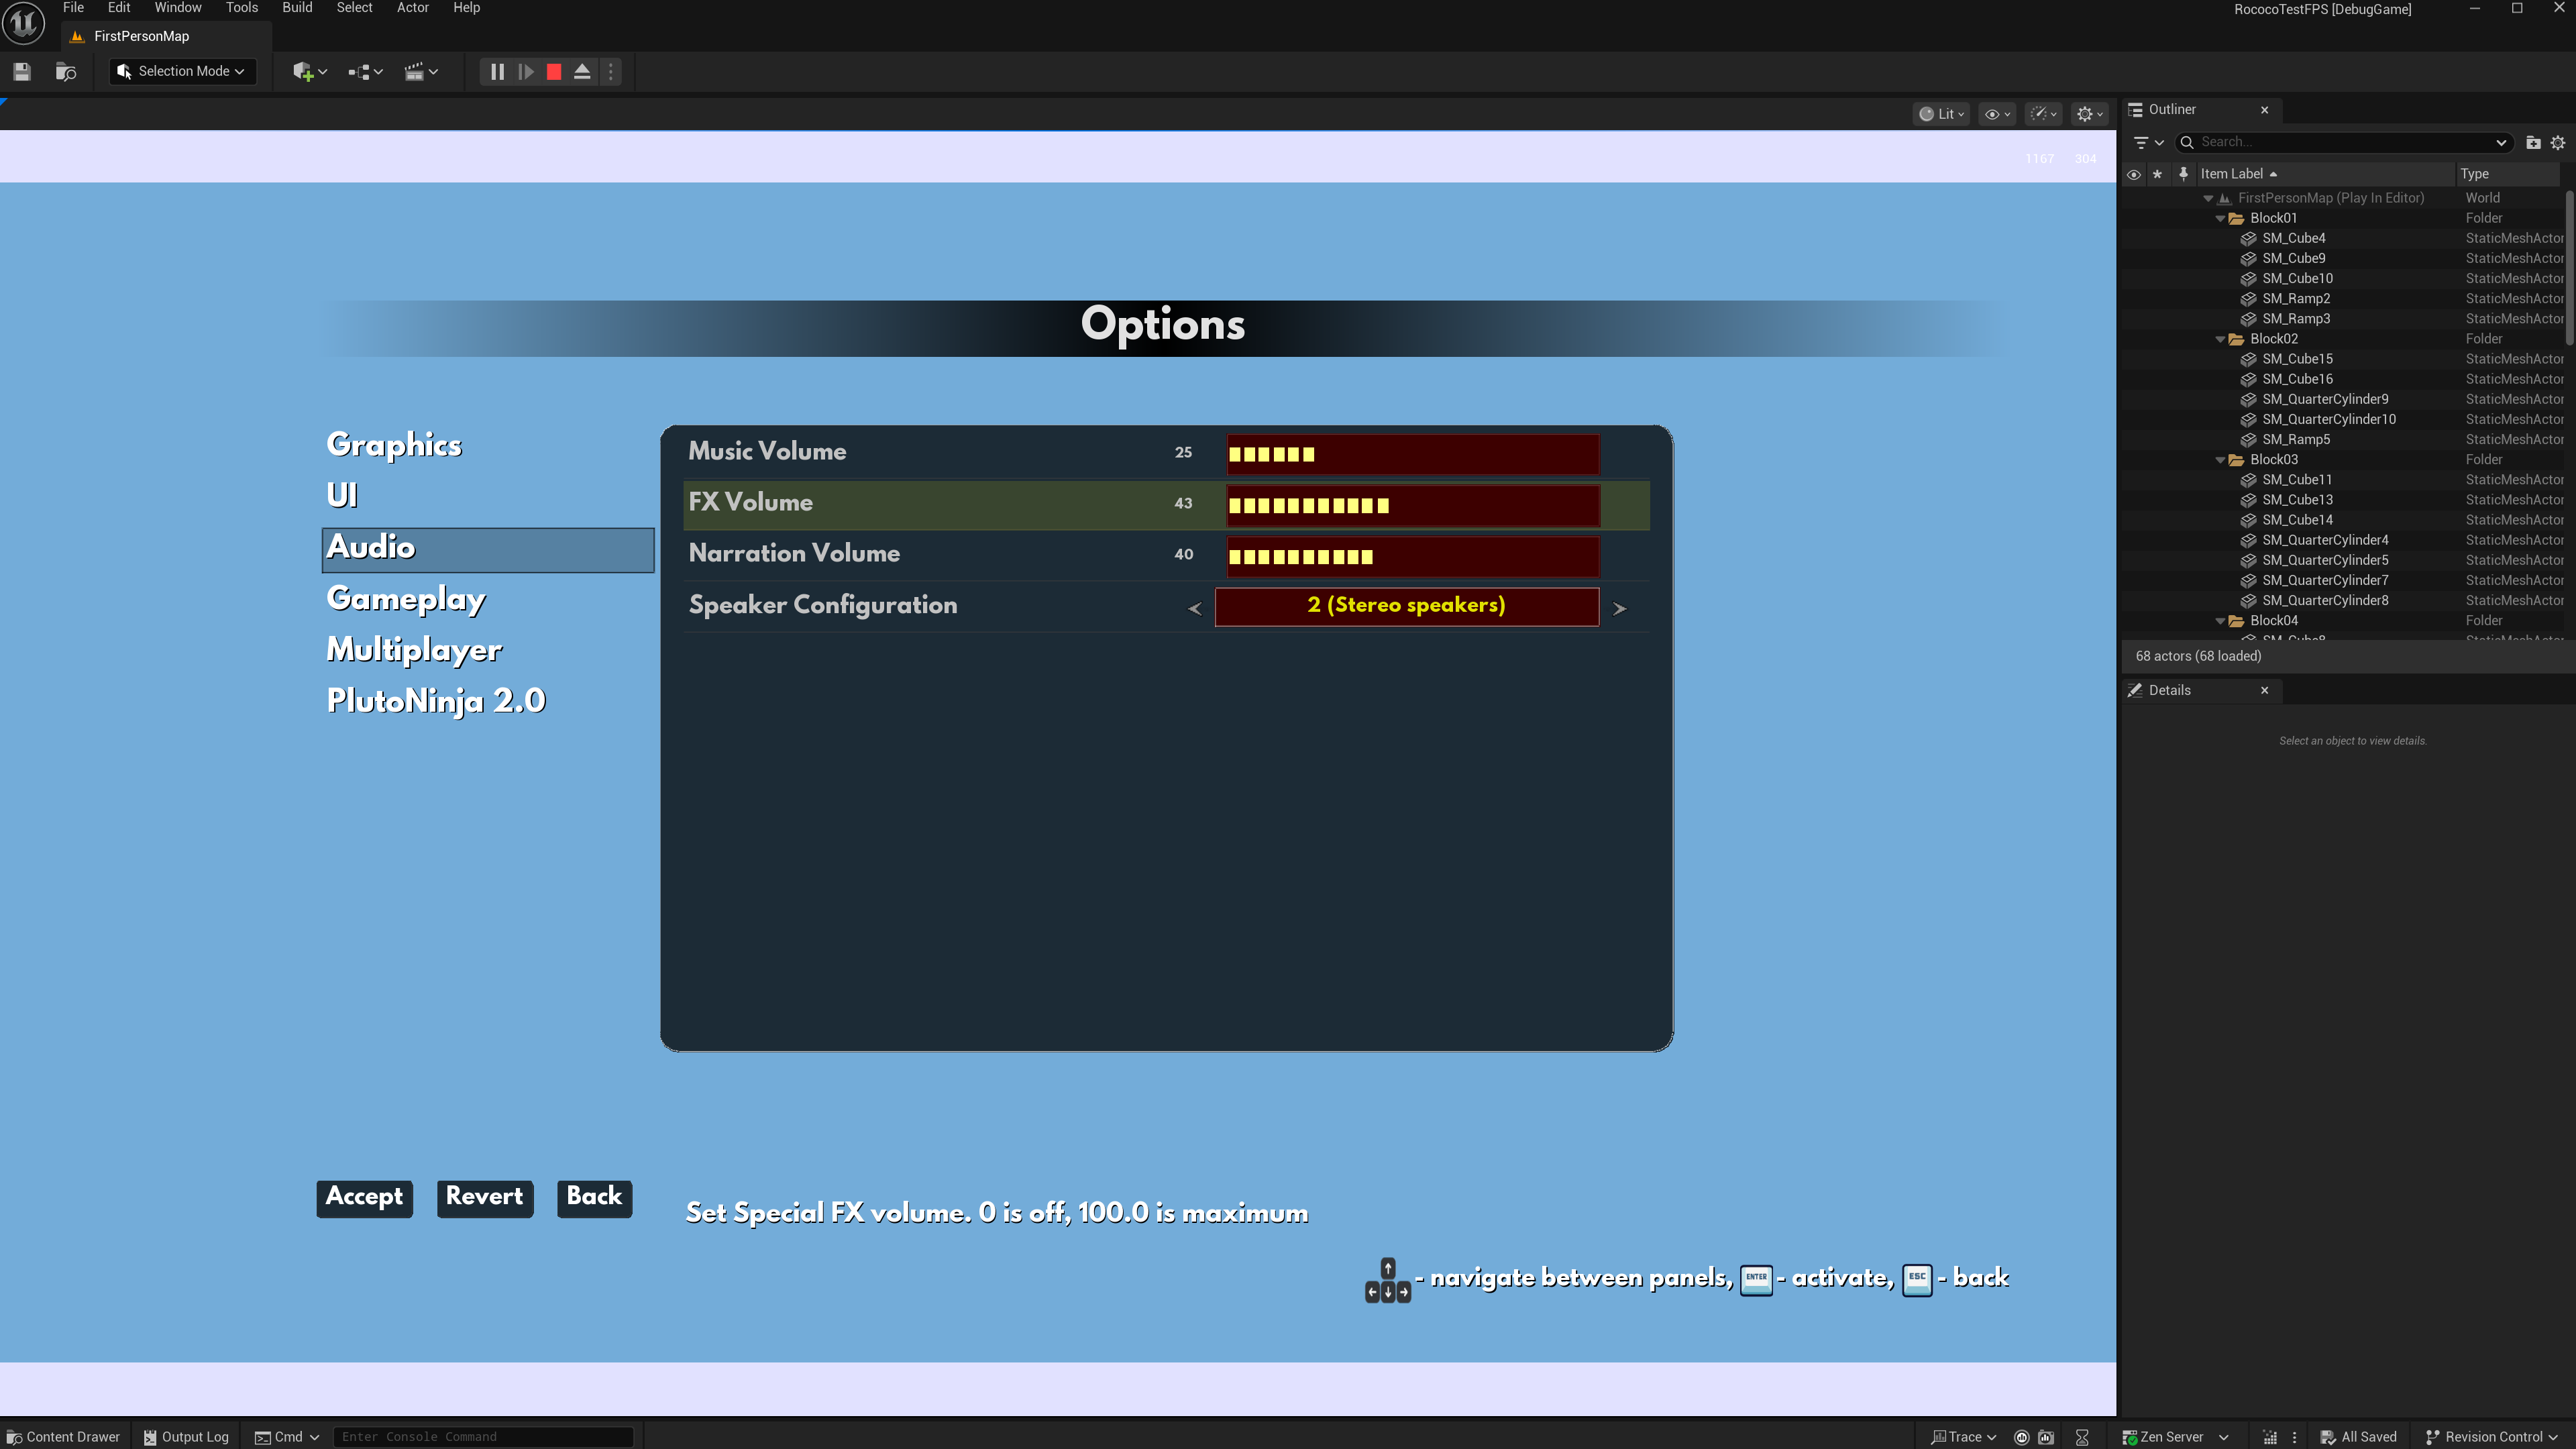Open the Lit view mode dropdown
Screen dimensions: 2576x1449
(x=1942, y=114)
